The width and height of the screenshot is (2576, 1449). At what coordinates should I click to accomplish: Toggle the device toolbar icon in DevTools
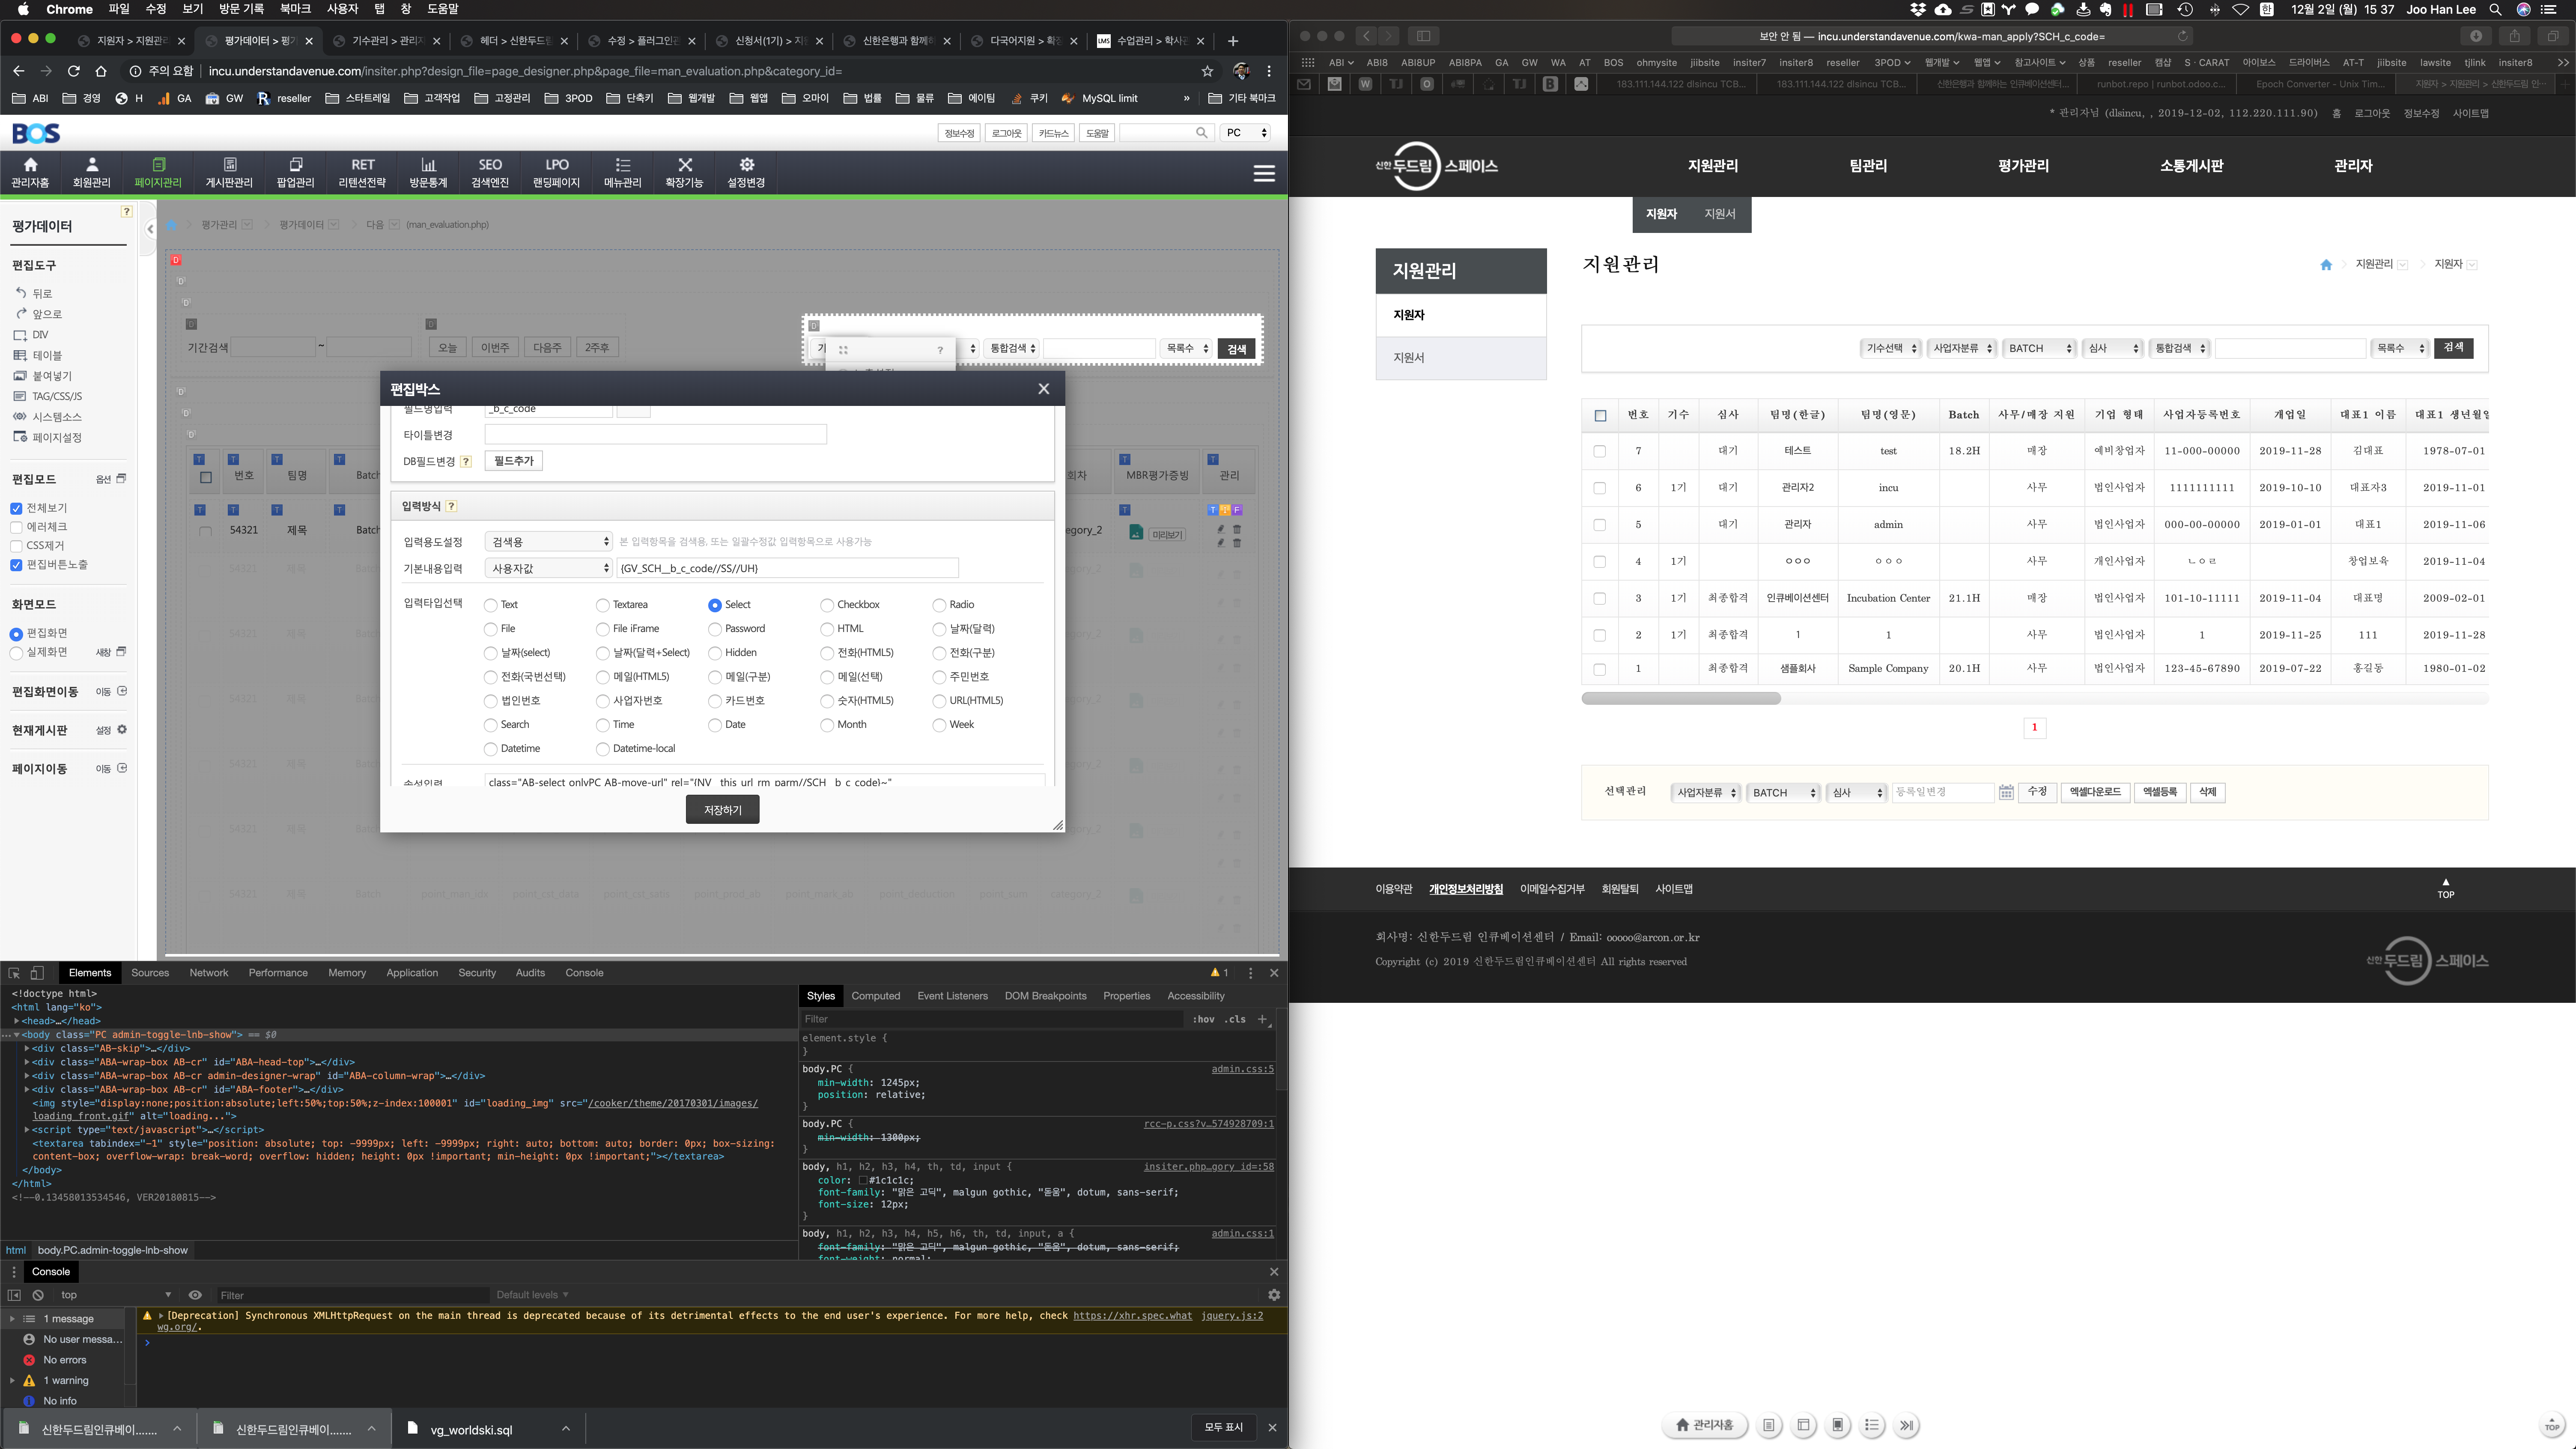(37, 973)
